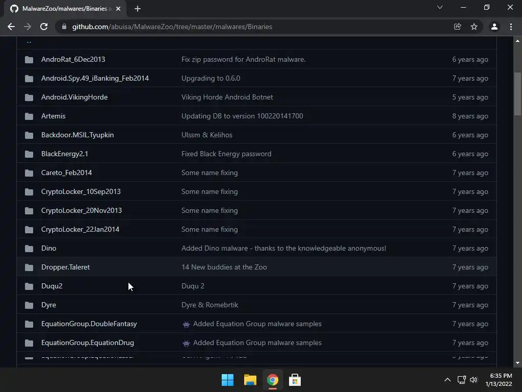Open commit '14 New buddies at the Zoo'
This screenshot has width=522, height=392.
224,267
